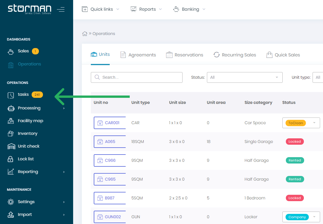Screen dimensions: 323x224
Task: Sort by Unit no column header
Action: click(101, 102)
